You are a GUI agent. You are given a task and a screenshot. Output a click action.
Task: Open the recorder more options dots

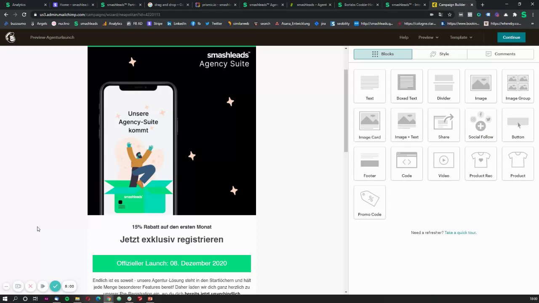point(6,286)
